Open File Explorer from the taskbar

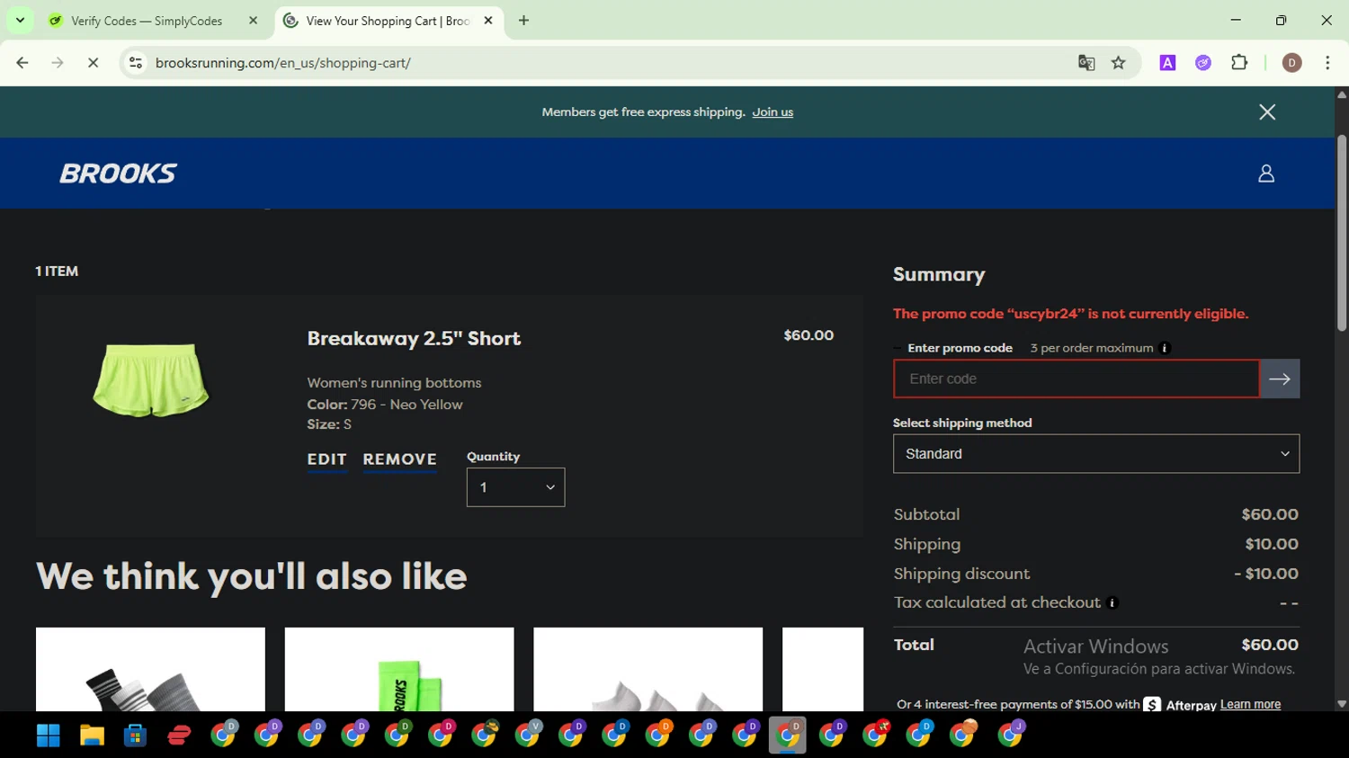pyautogui.click(x=92, y=736)
